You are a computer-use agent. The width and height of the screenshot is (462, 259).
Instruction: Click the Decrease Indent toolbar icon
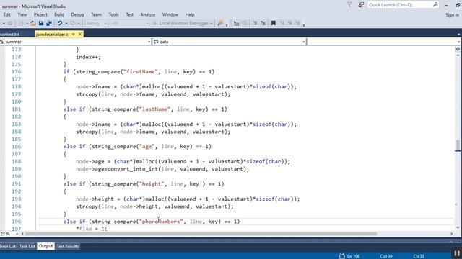(x=255, y=23)
